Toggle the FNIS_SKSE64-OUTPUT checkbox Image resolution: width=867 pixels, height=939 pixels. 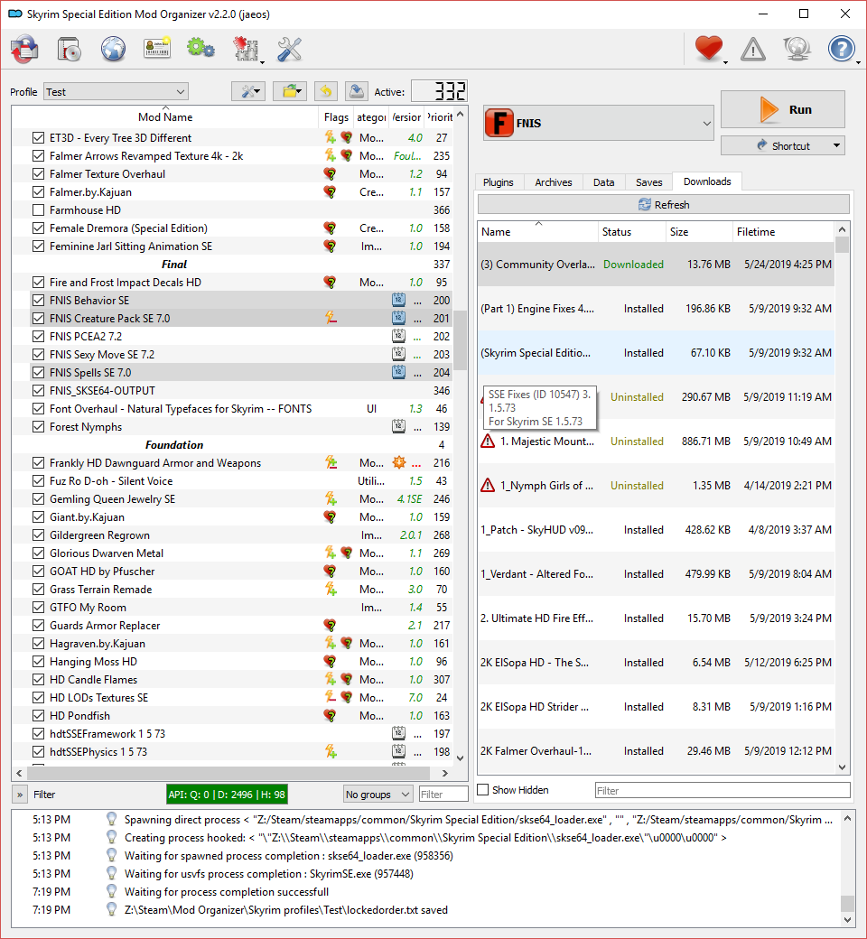tap(38, 390)
